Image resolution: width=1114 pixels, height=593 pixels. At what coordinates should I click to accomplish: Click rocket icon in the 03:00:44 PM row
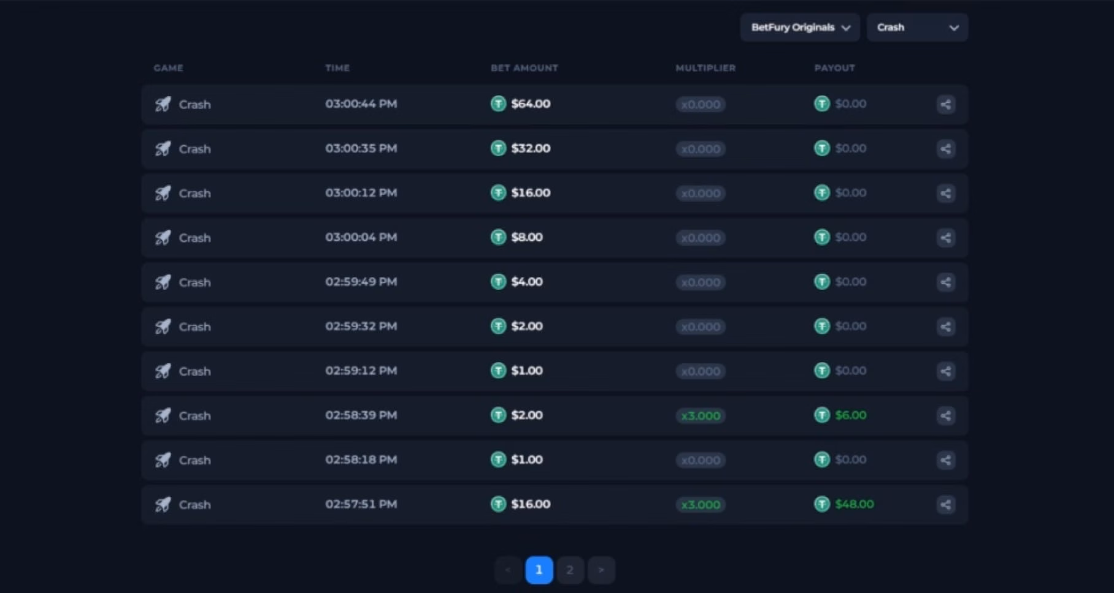[163, 104]
